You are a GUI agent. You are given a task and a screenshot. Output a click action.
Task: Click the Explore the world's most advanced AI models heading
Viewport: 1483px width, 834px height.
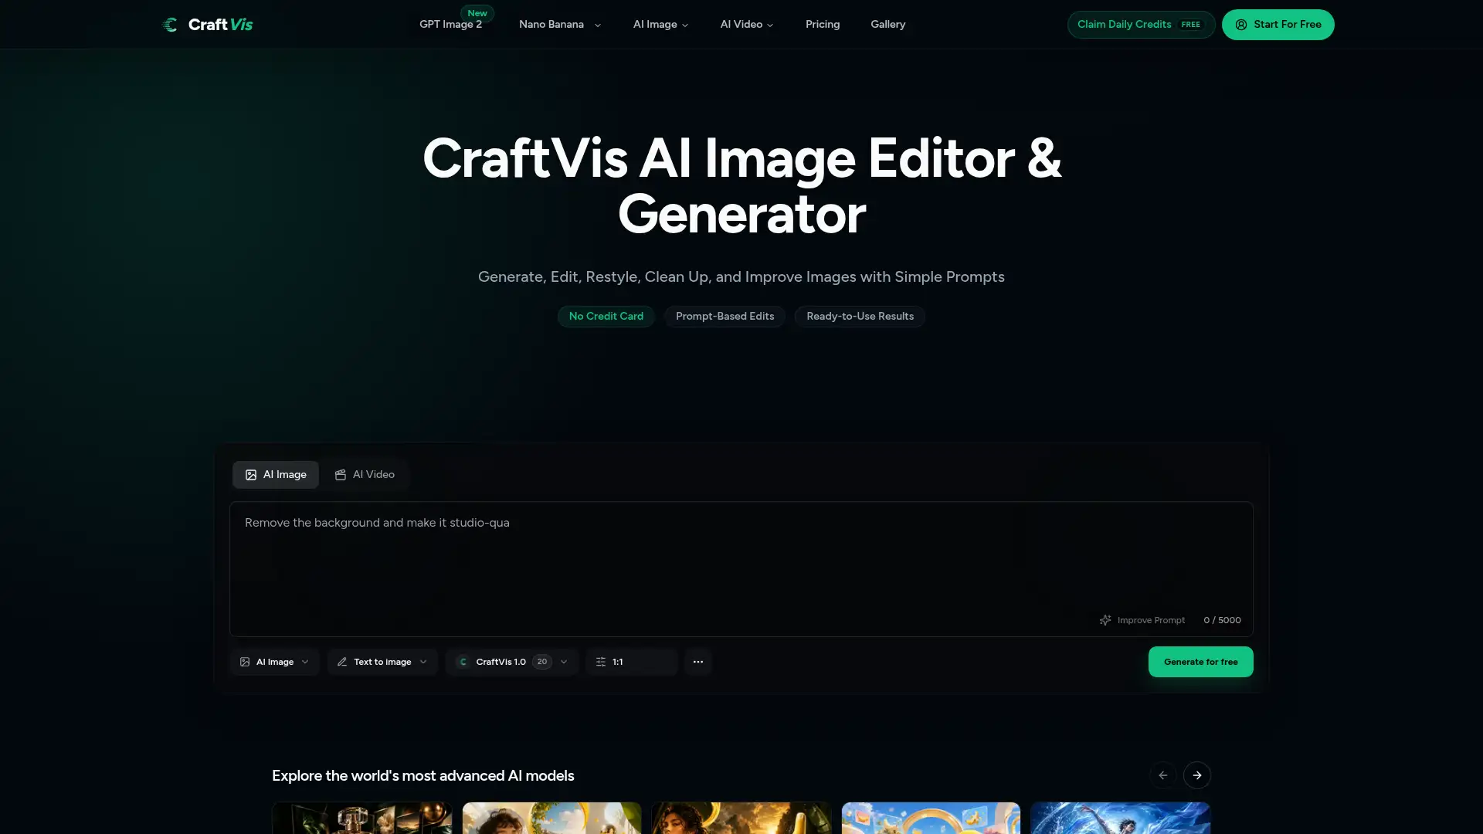(423, 776)
